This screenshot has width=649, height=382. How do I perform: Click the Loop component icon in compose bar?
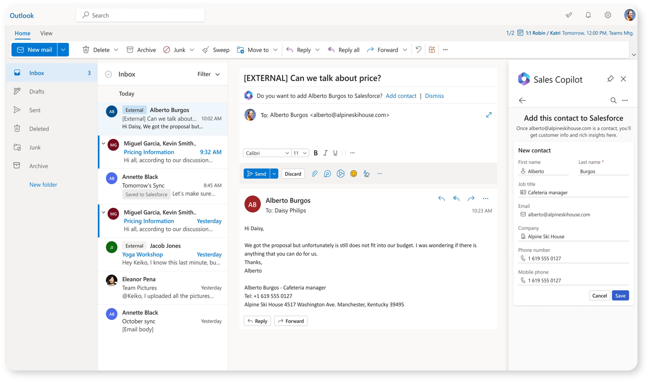pyautogui.click(x=327, y=174)
